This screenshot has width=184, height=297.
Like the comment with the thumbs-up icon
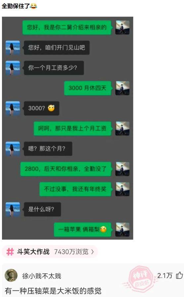pyautogui.click(x=179, y=275)
